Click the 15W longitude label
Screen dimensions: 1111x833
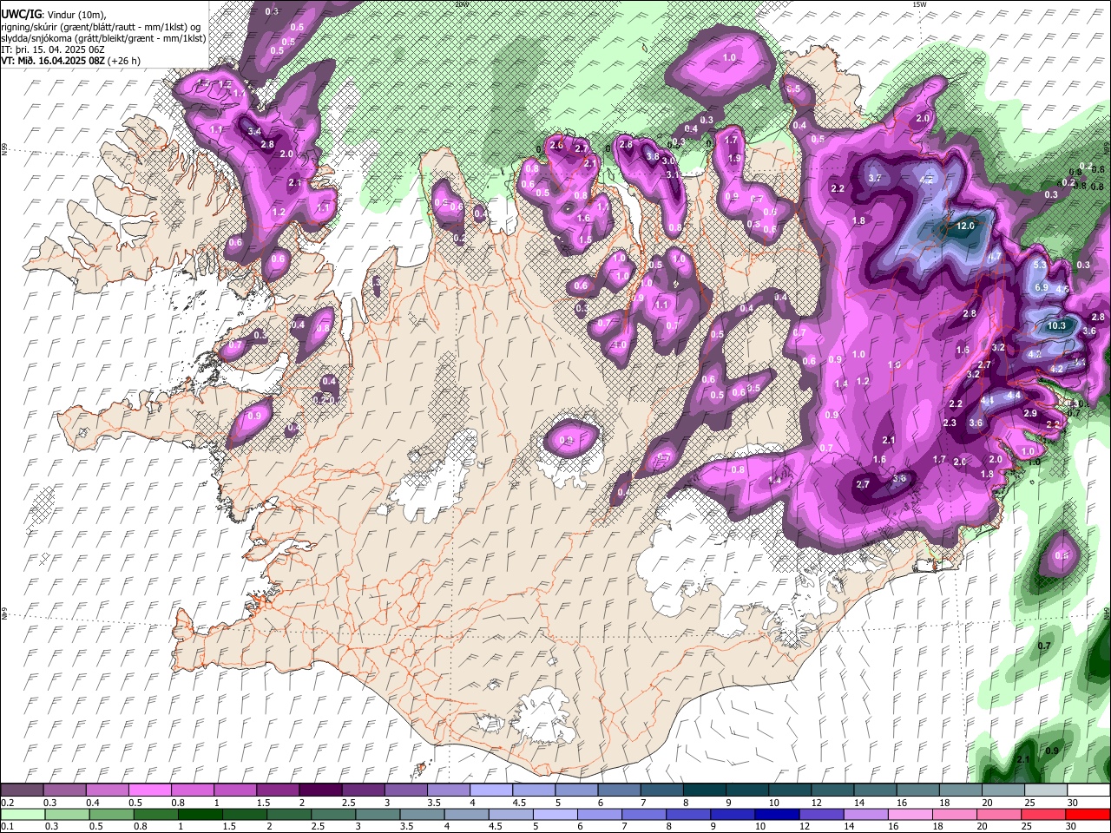pyautogui.click(x=919, y=4)
